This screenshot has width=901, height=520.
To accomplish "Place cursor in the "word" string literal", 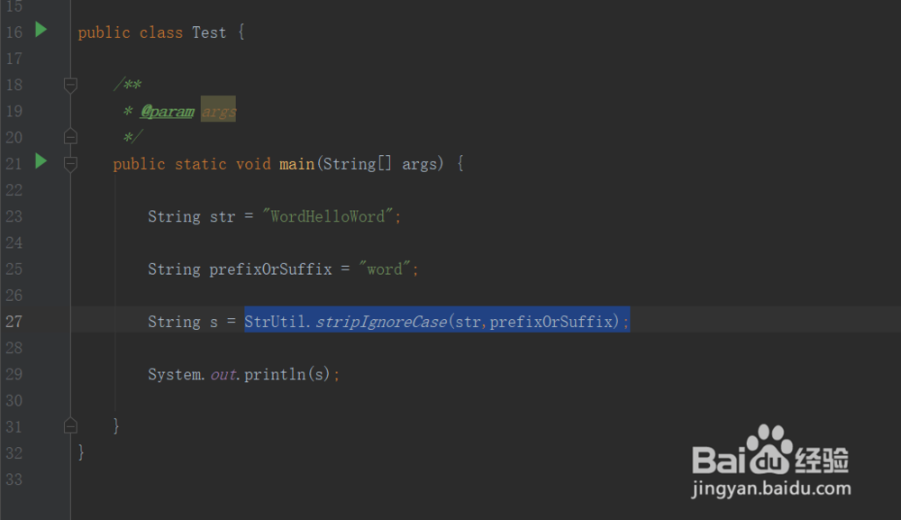I will [388, 269].
